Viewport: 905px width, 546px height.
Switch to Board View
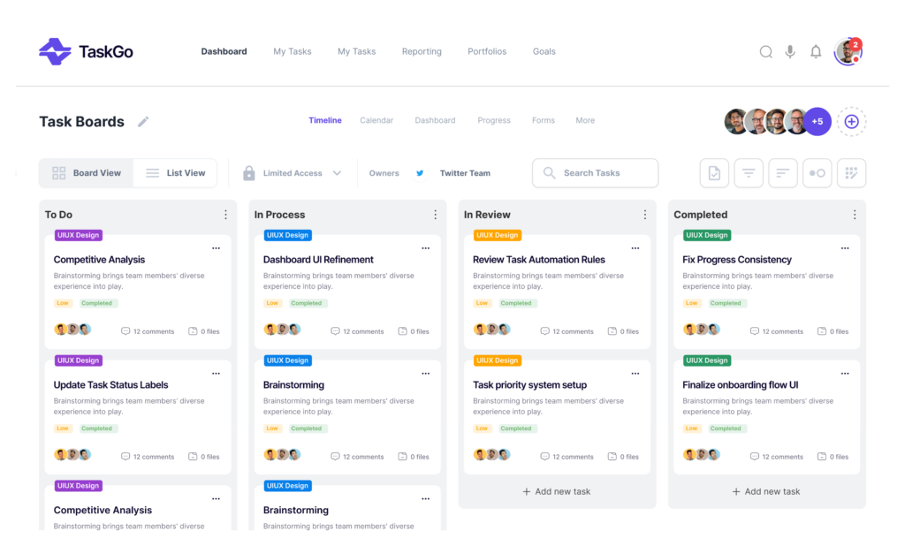[x=87, y=173]
